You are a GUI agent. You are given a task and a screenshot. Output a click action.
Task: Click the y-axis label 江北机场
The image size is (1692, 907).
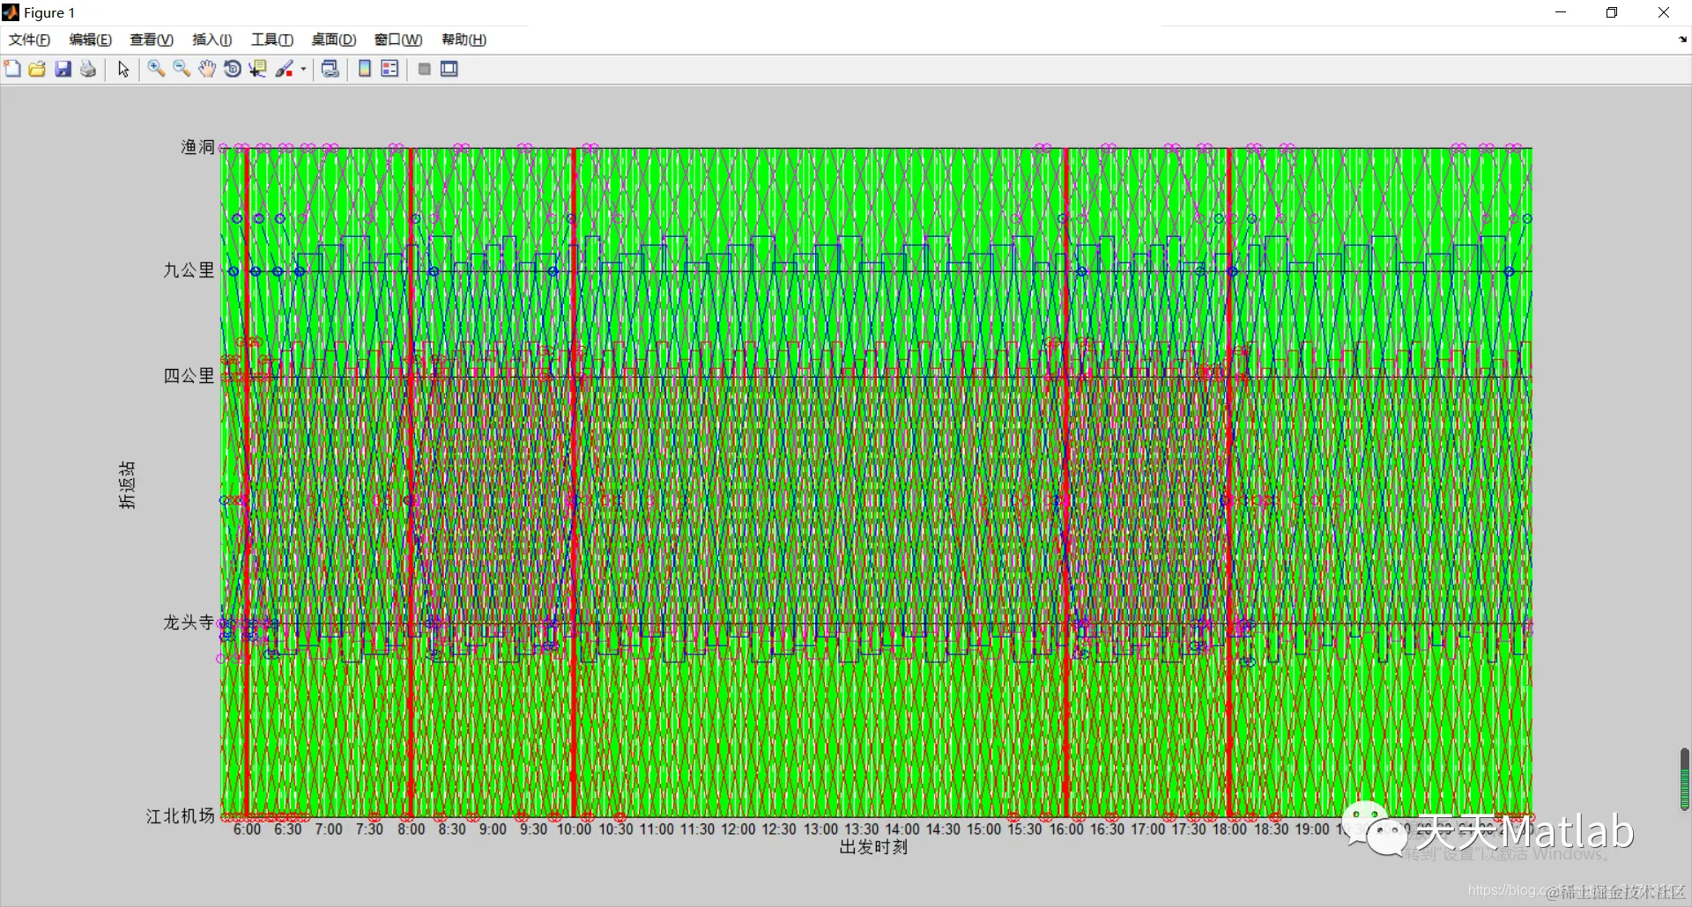tap(181, 816)
